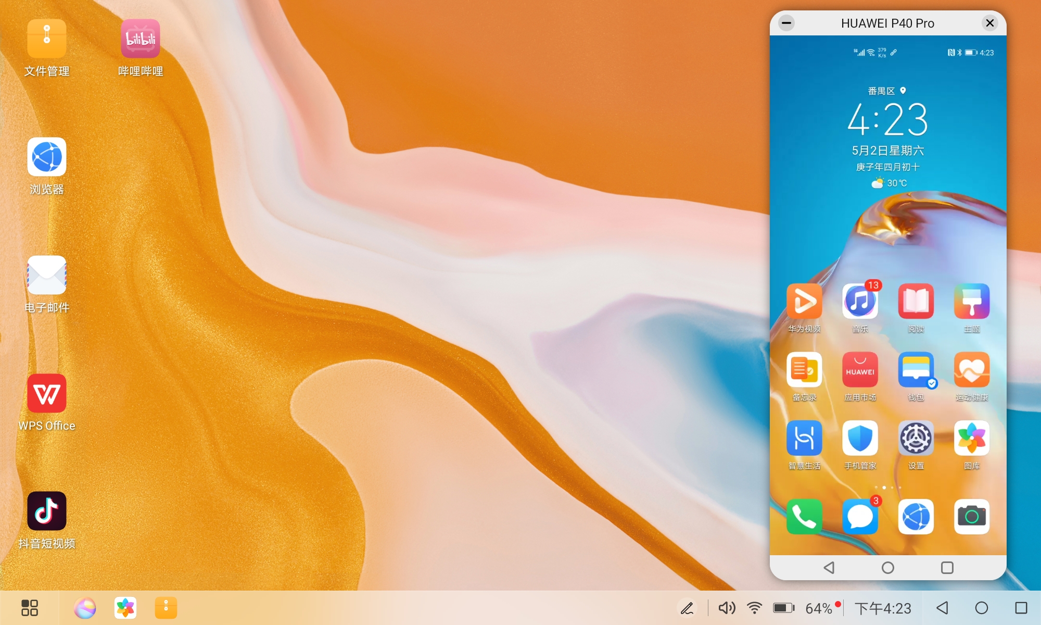Open the stylus pen tool in taskbar
Screen dimensions: 1041x625
tap(687, 608)
